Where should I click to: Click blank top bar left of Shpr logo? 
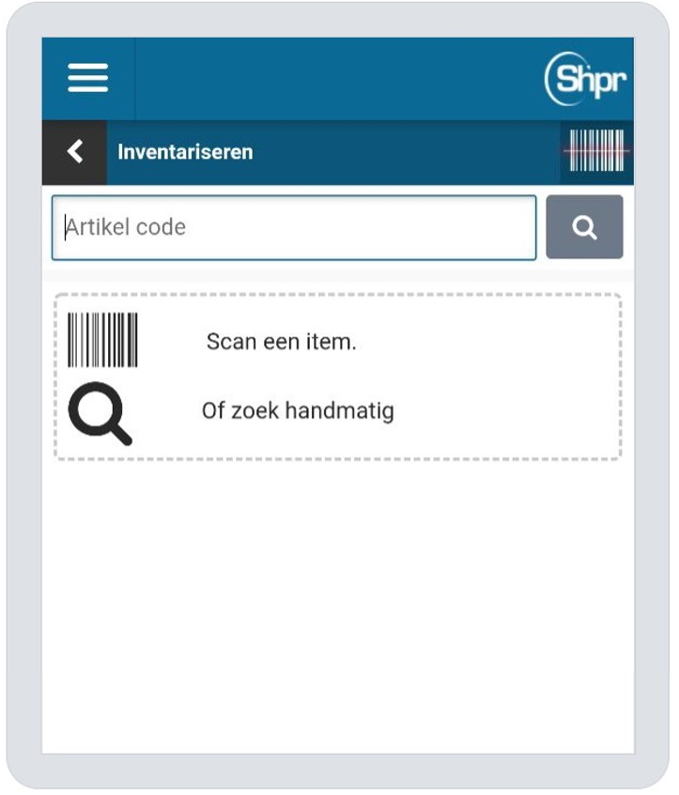pyautogui.click(x=338, y=78)
